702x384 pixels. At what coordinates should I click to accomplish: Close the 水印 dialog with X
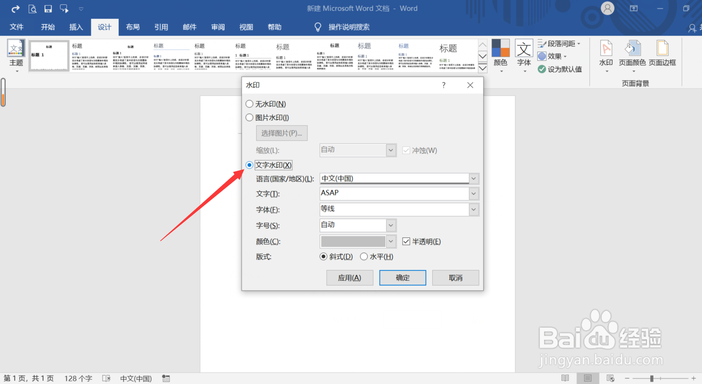470,85
